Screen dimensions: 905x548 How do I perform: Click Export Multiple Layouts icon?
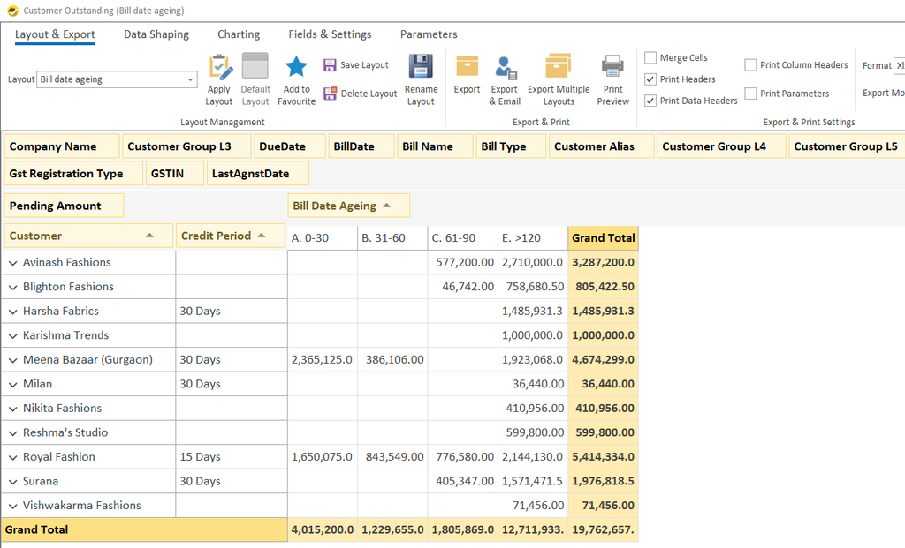pyautogui.click(x=559, y=65)
